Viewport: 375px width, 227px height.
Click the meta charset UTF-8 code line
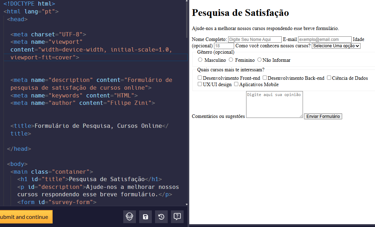click(x=48, y=35)
